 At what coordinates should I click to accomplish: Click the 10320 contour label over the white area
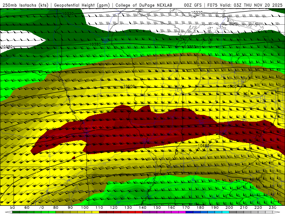pyautogui.click(x=197, y=12)
